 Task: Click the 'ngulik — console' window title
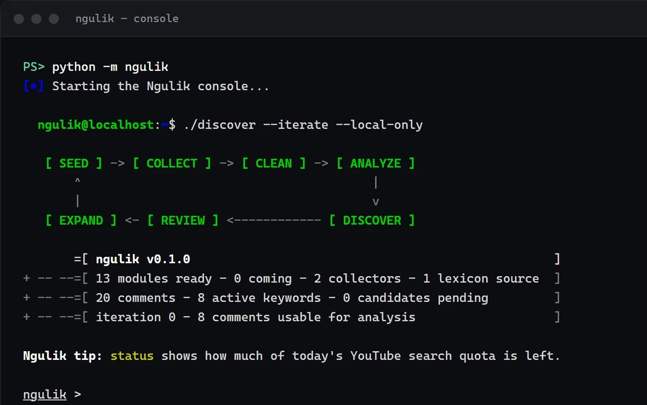[x=127, y=19]
